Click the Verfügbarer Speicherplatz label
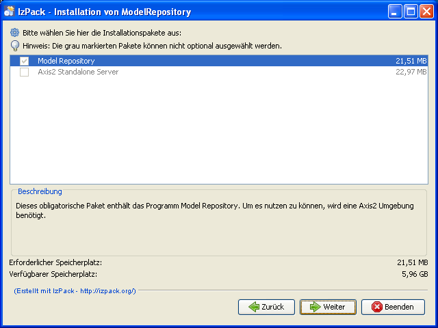This screenshot has width=438, height=328. (x=53, y=274)
